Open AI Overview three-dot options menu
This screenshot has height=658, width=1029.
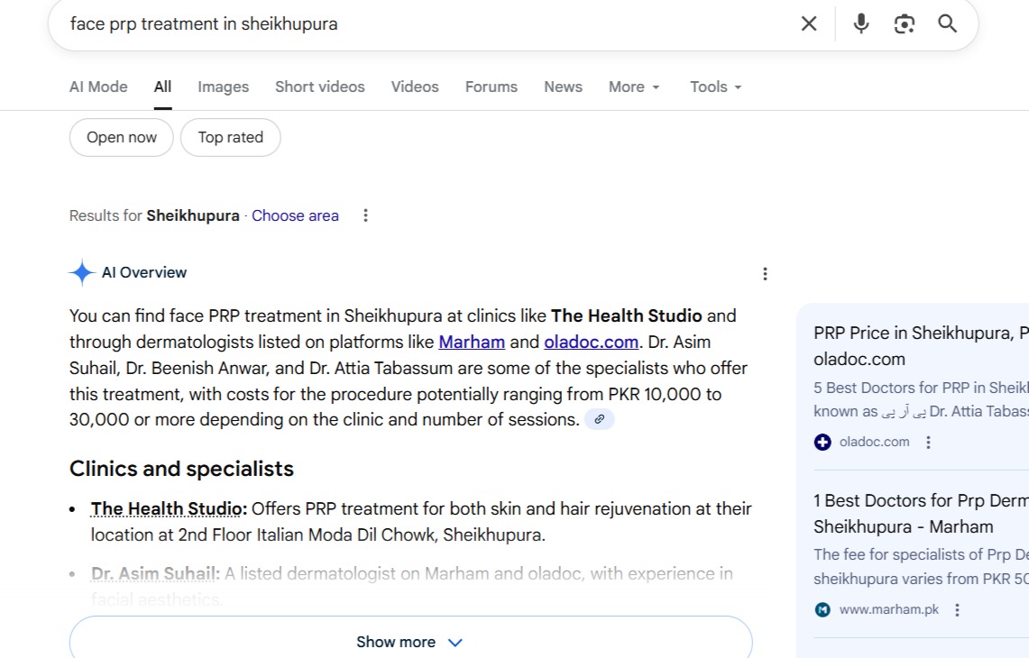(765, 274)
